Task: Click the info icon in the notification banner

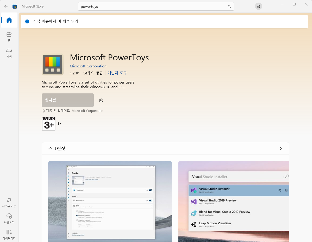Action: (x=27, y=21)
